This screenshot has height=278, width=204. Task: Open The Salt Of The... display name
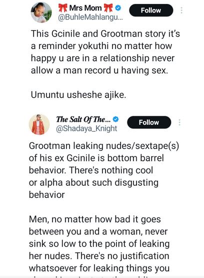[83, 119]
